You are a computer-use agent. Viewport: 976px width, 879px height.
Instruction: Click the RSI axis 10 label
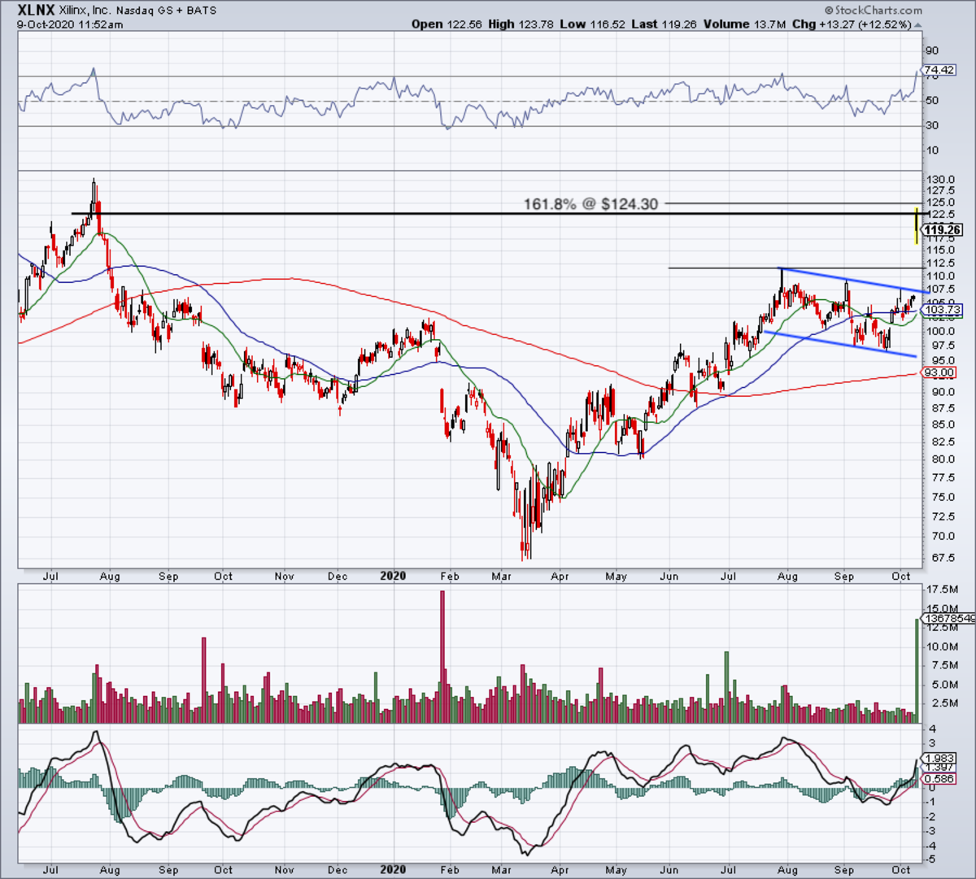(x=933, y=150)
